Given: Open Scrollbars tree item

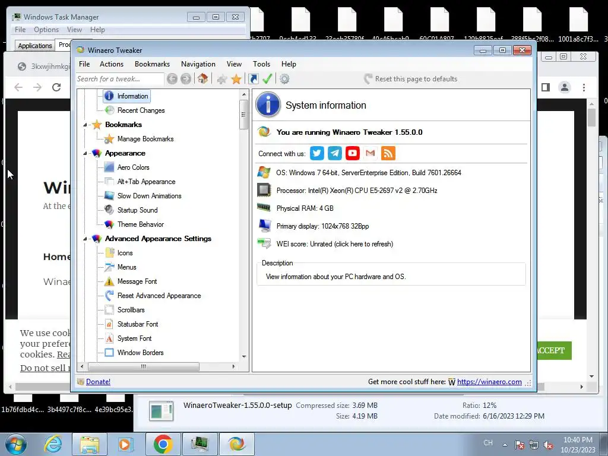Looking at the screenshot, I should point(131,310).
